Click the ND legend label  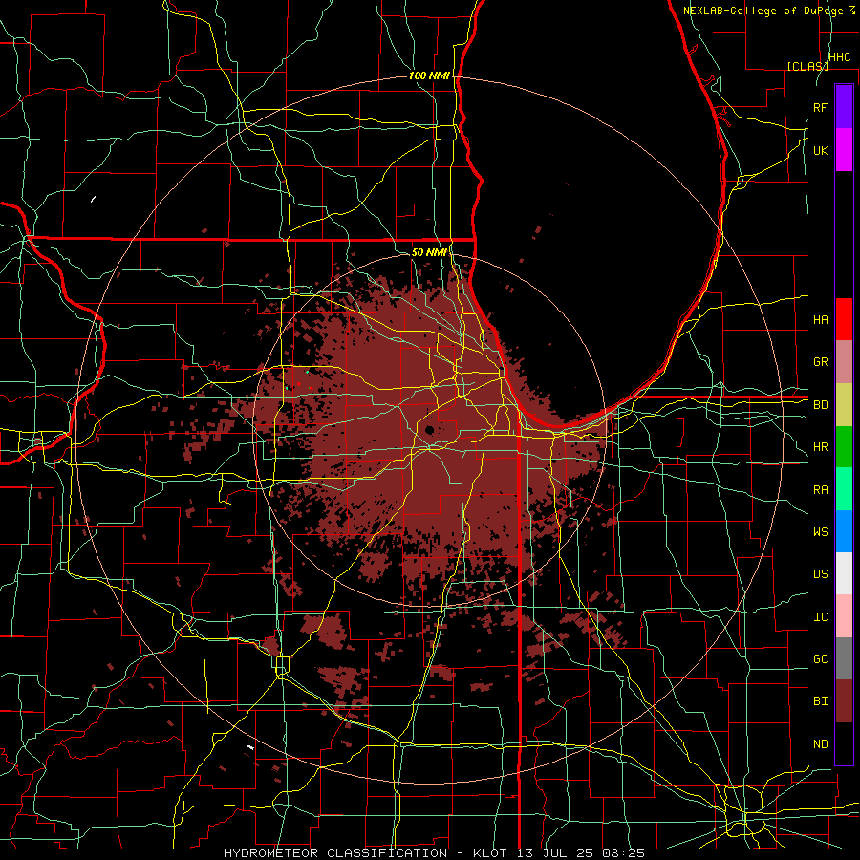tap(820, 744)
